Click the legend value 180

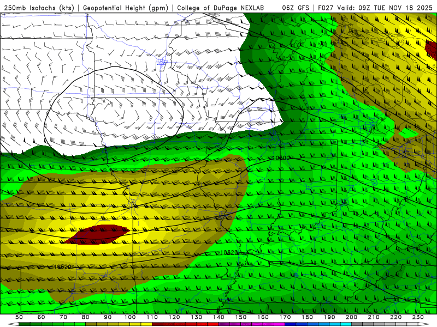(307, 317)
